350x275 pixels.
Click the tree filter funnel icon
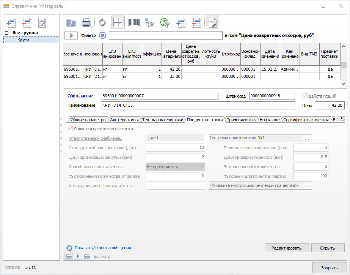(x=149, y=23)
